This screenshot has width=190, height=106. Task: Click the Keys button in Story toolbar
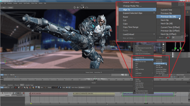pyautogui.click(x=42, y=87)
